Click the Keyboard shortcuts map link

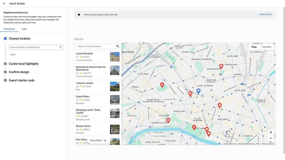coord(230,144)
